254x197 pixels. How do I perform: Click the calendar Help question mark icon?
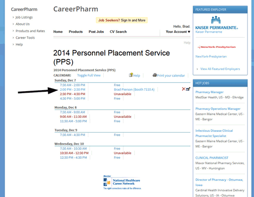tap(131, 75)
